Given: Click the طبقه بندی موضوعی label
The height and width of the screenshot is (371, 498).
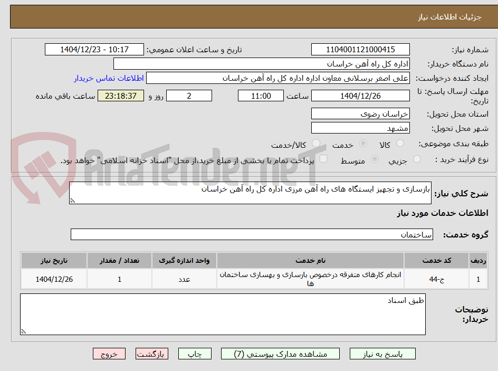Looking at the screenshot, I should pyautogui.click(x=453, y=144).
